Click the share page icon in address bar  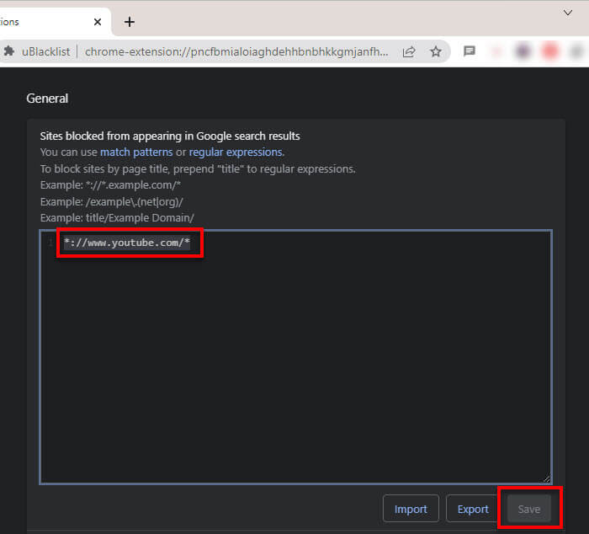click(409, 51)
